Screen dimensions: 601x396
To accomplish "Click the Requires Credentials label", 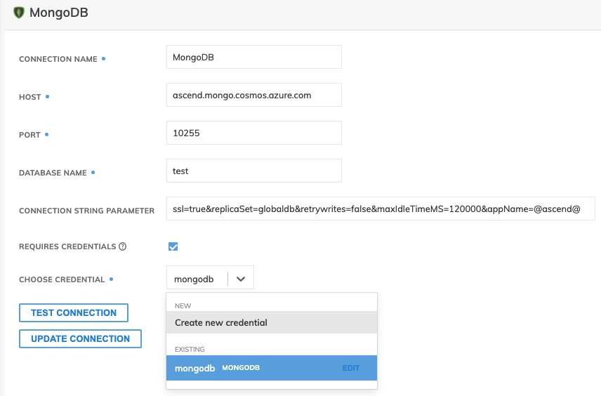I will coord(67,246).
